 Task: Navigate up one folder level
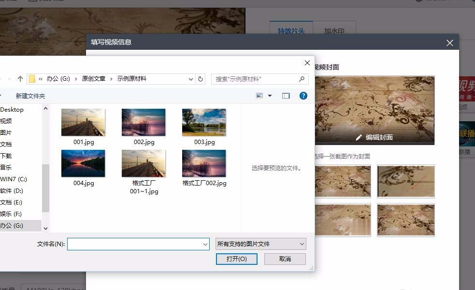(20, 78)
